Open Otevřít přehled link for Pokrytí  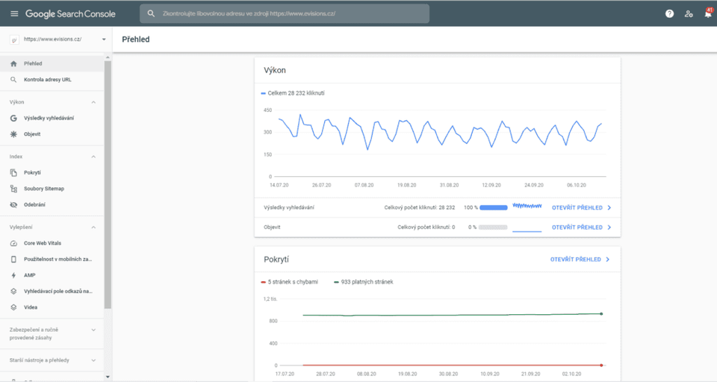[x=580, y=260]
